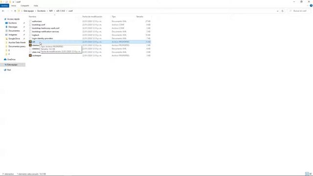The image size is (313, 176).
Task: Click the authorizers document icon
Action: pyautogui.click(x=30, y=22)
